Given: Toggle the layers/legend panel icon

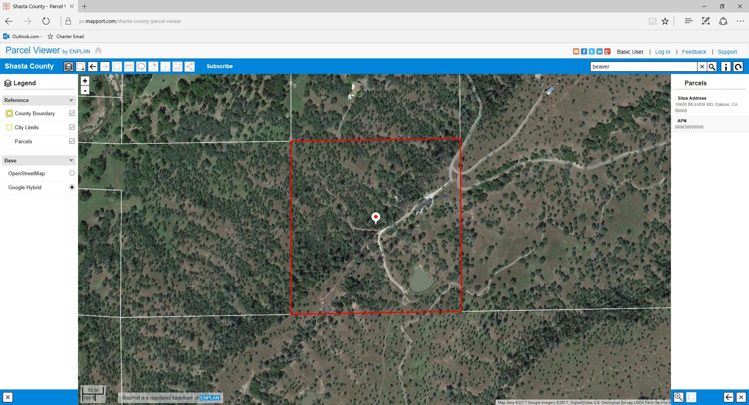Looking at the screenshot, I should click(x=69, y=67).
